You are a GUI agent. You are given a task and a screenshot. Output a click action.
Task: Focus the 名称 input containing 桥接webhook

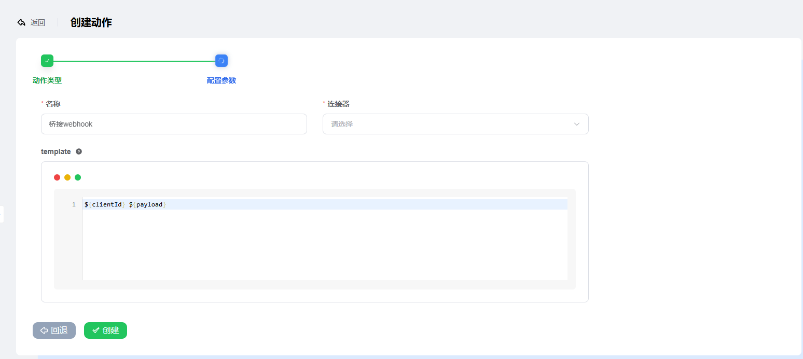(x=174, y=124)
